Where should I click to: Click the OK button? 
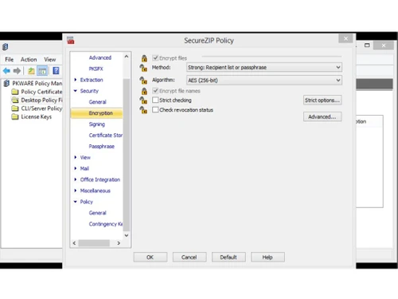click(150, 257)
